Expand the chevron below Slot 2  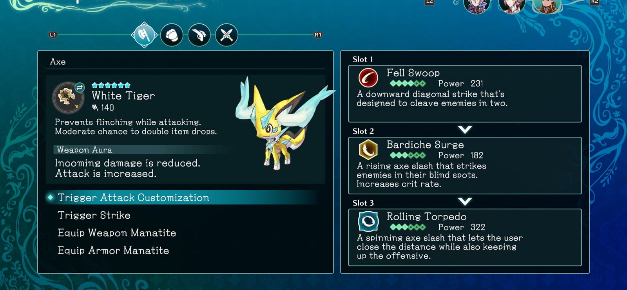[465, 201]
